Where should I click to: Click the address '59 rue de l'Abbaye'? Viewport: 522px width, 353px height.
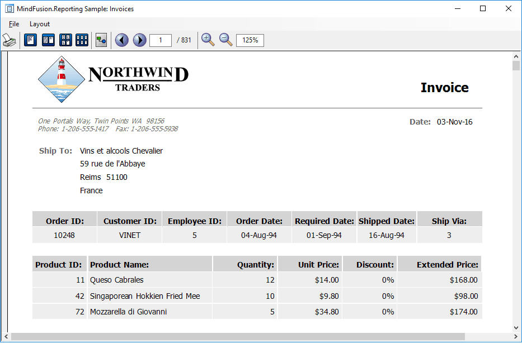point(112,164)
